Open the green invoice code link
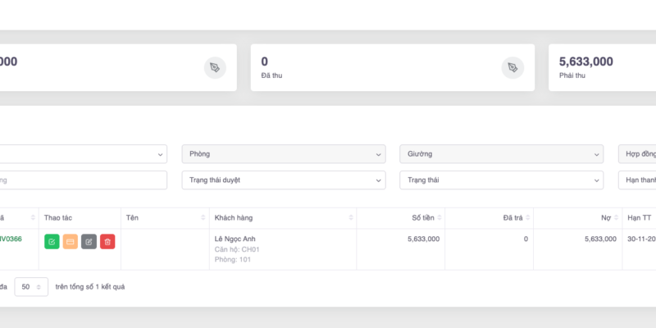Screen dimensions: 656x328 (x=10, y=239)
